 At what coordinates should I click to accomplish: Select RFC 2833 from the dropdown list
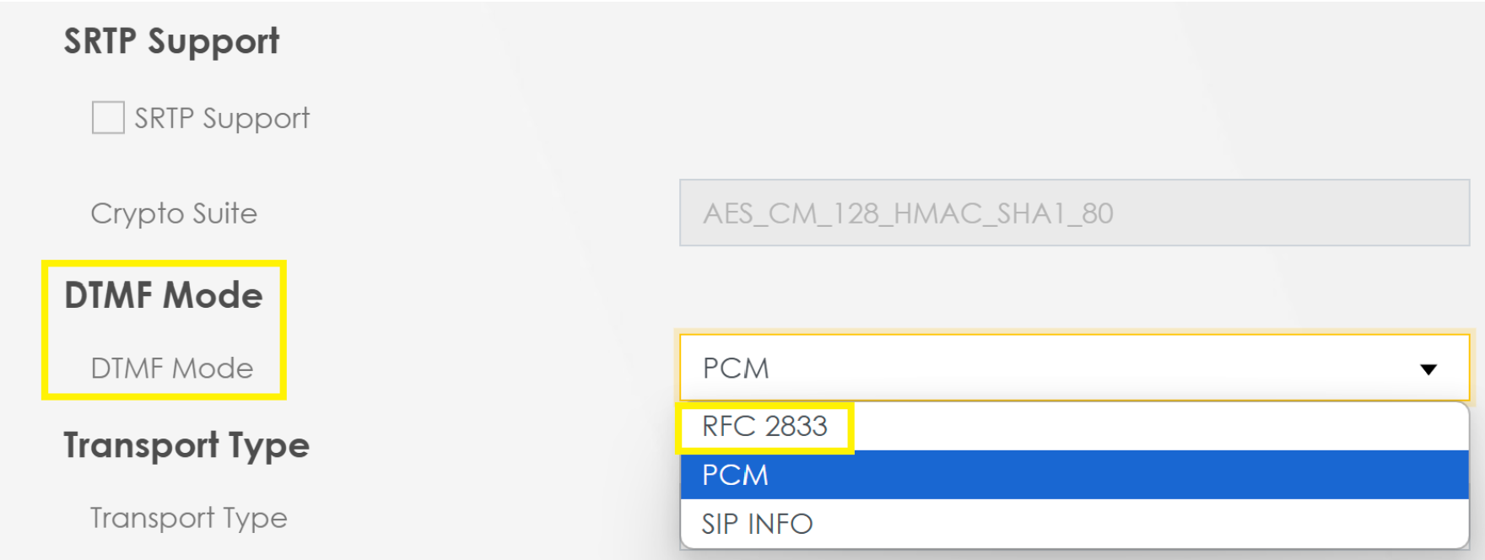pyautogui.click(x=1074, y=427)
